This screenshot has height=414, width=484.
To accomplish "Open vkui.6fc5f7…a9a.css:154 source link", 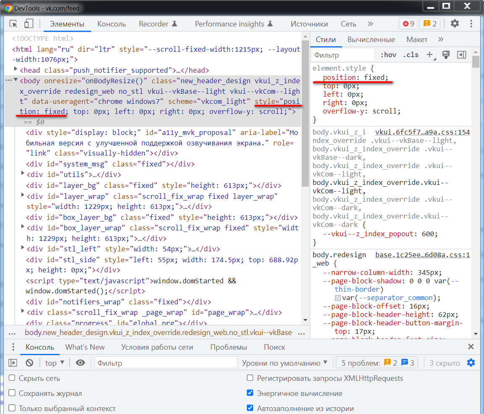I will [x=422, y=132].
